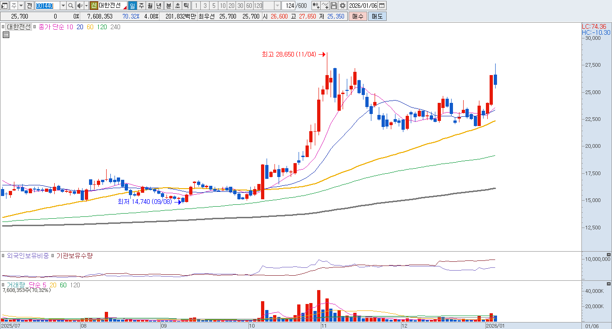
Task: Open the market type 주 dropdown arrow
Action: [x=20, y=6]
